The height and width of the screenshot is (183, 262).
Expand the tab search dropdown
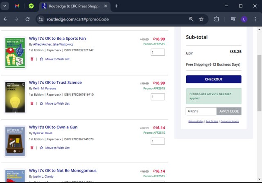(x=5, y=6)
